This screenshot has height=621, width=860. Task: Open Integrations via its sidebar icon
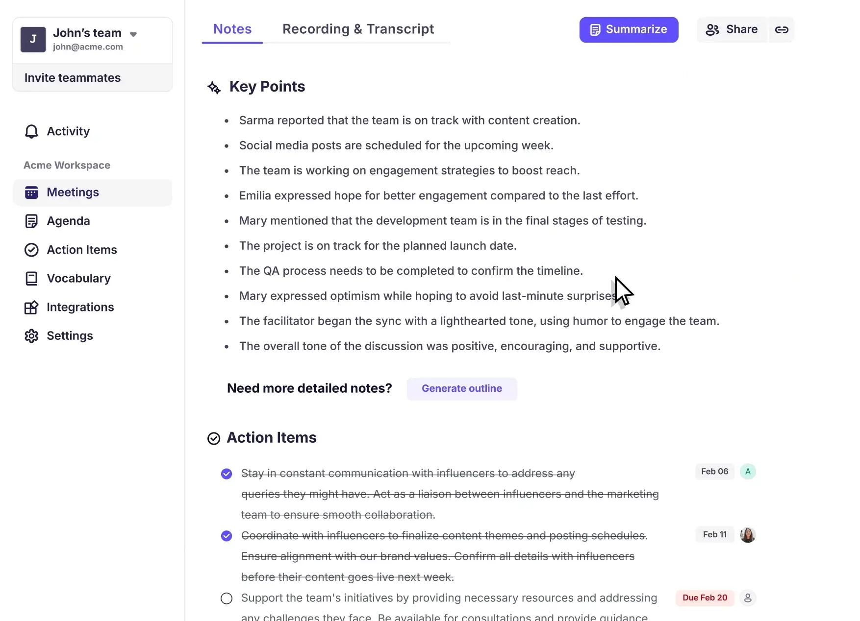[x=31, y=307]
